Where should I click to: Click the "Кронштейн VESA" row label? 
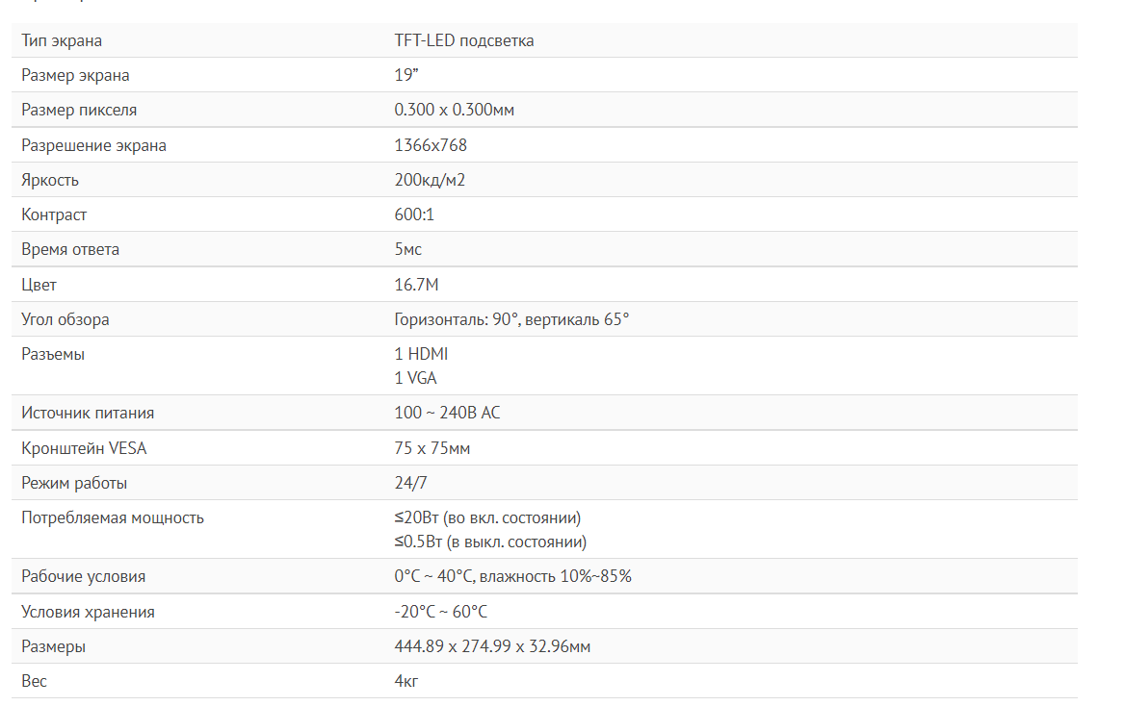point(84,448)
